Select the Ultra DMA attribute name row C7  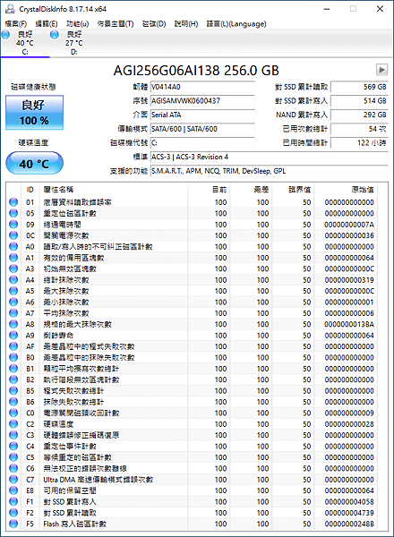click(98, 480)
